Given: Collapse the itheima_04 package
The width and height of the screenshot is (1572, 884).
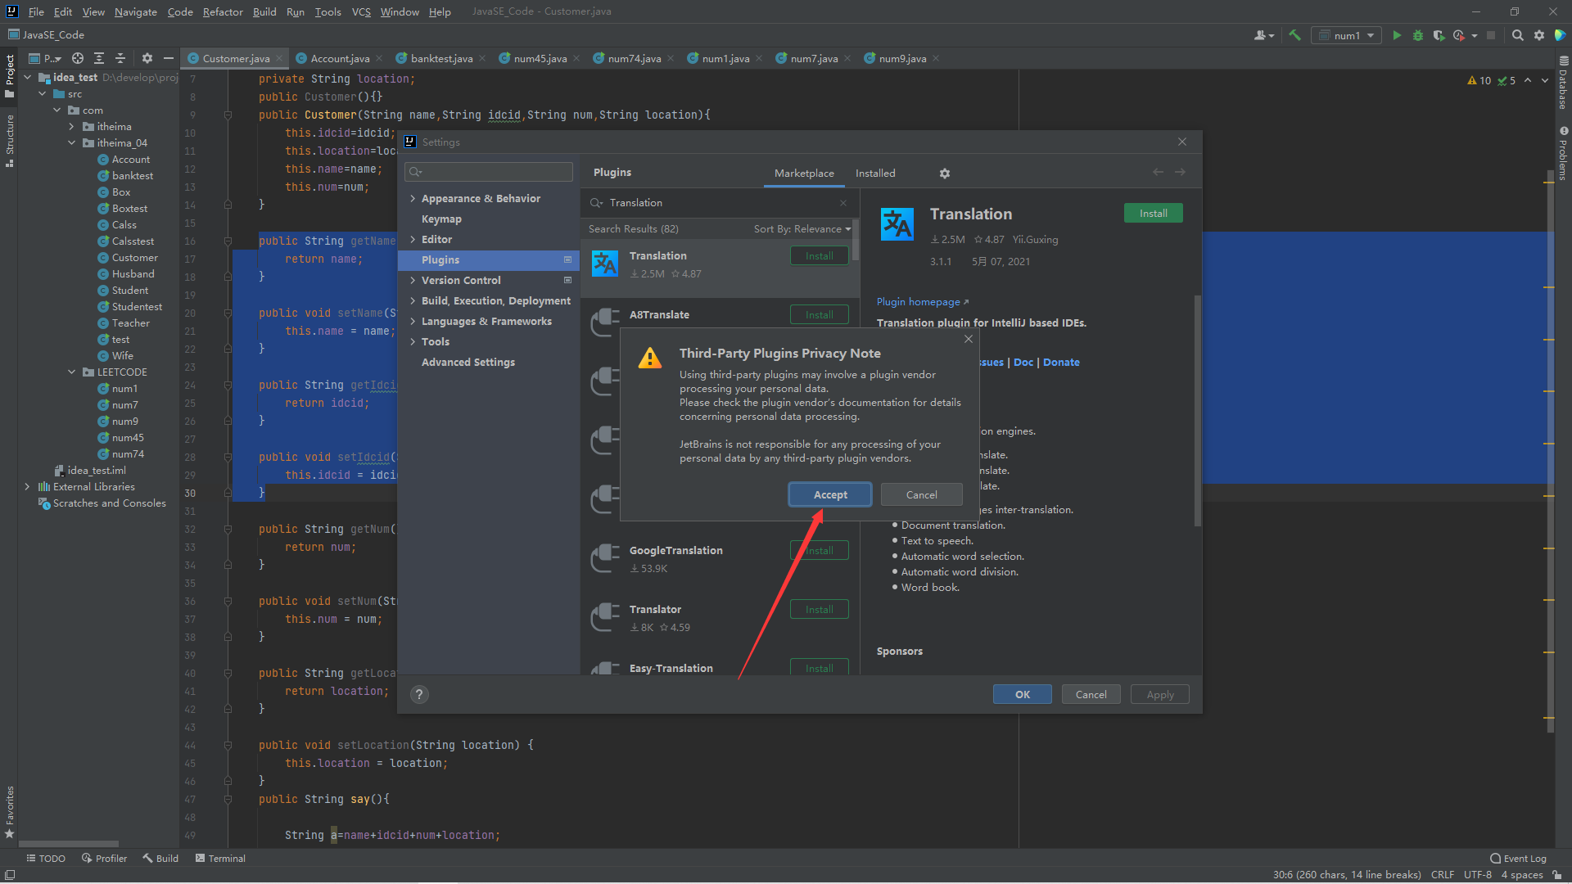Looking at the screenshot, I should (x=72, y=142).
